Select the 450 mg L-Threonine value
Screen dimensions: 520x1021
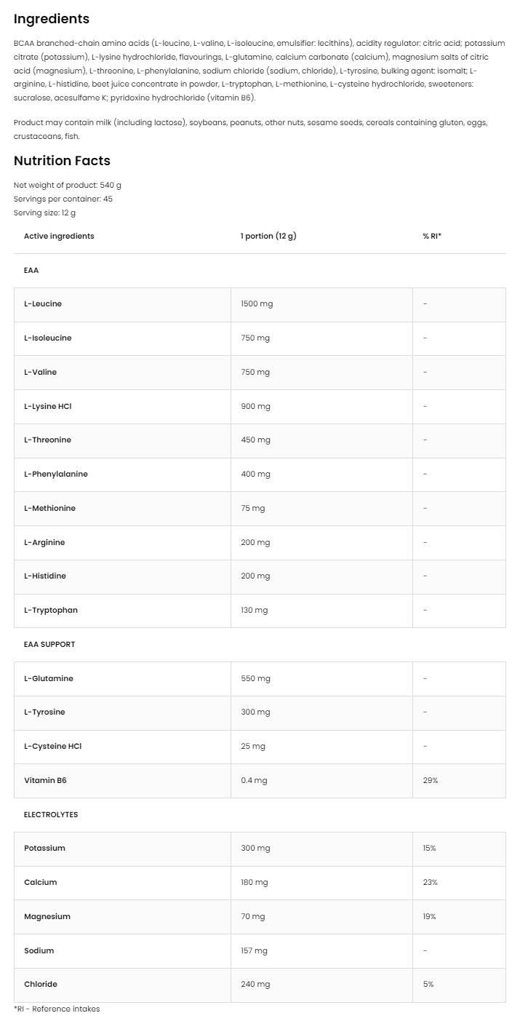255,440
